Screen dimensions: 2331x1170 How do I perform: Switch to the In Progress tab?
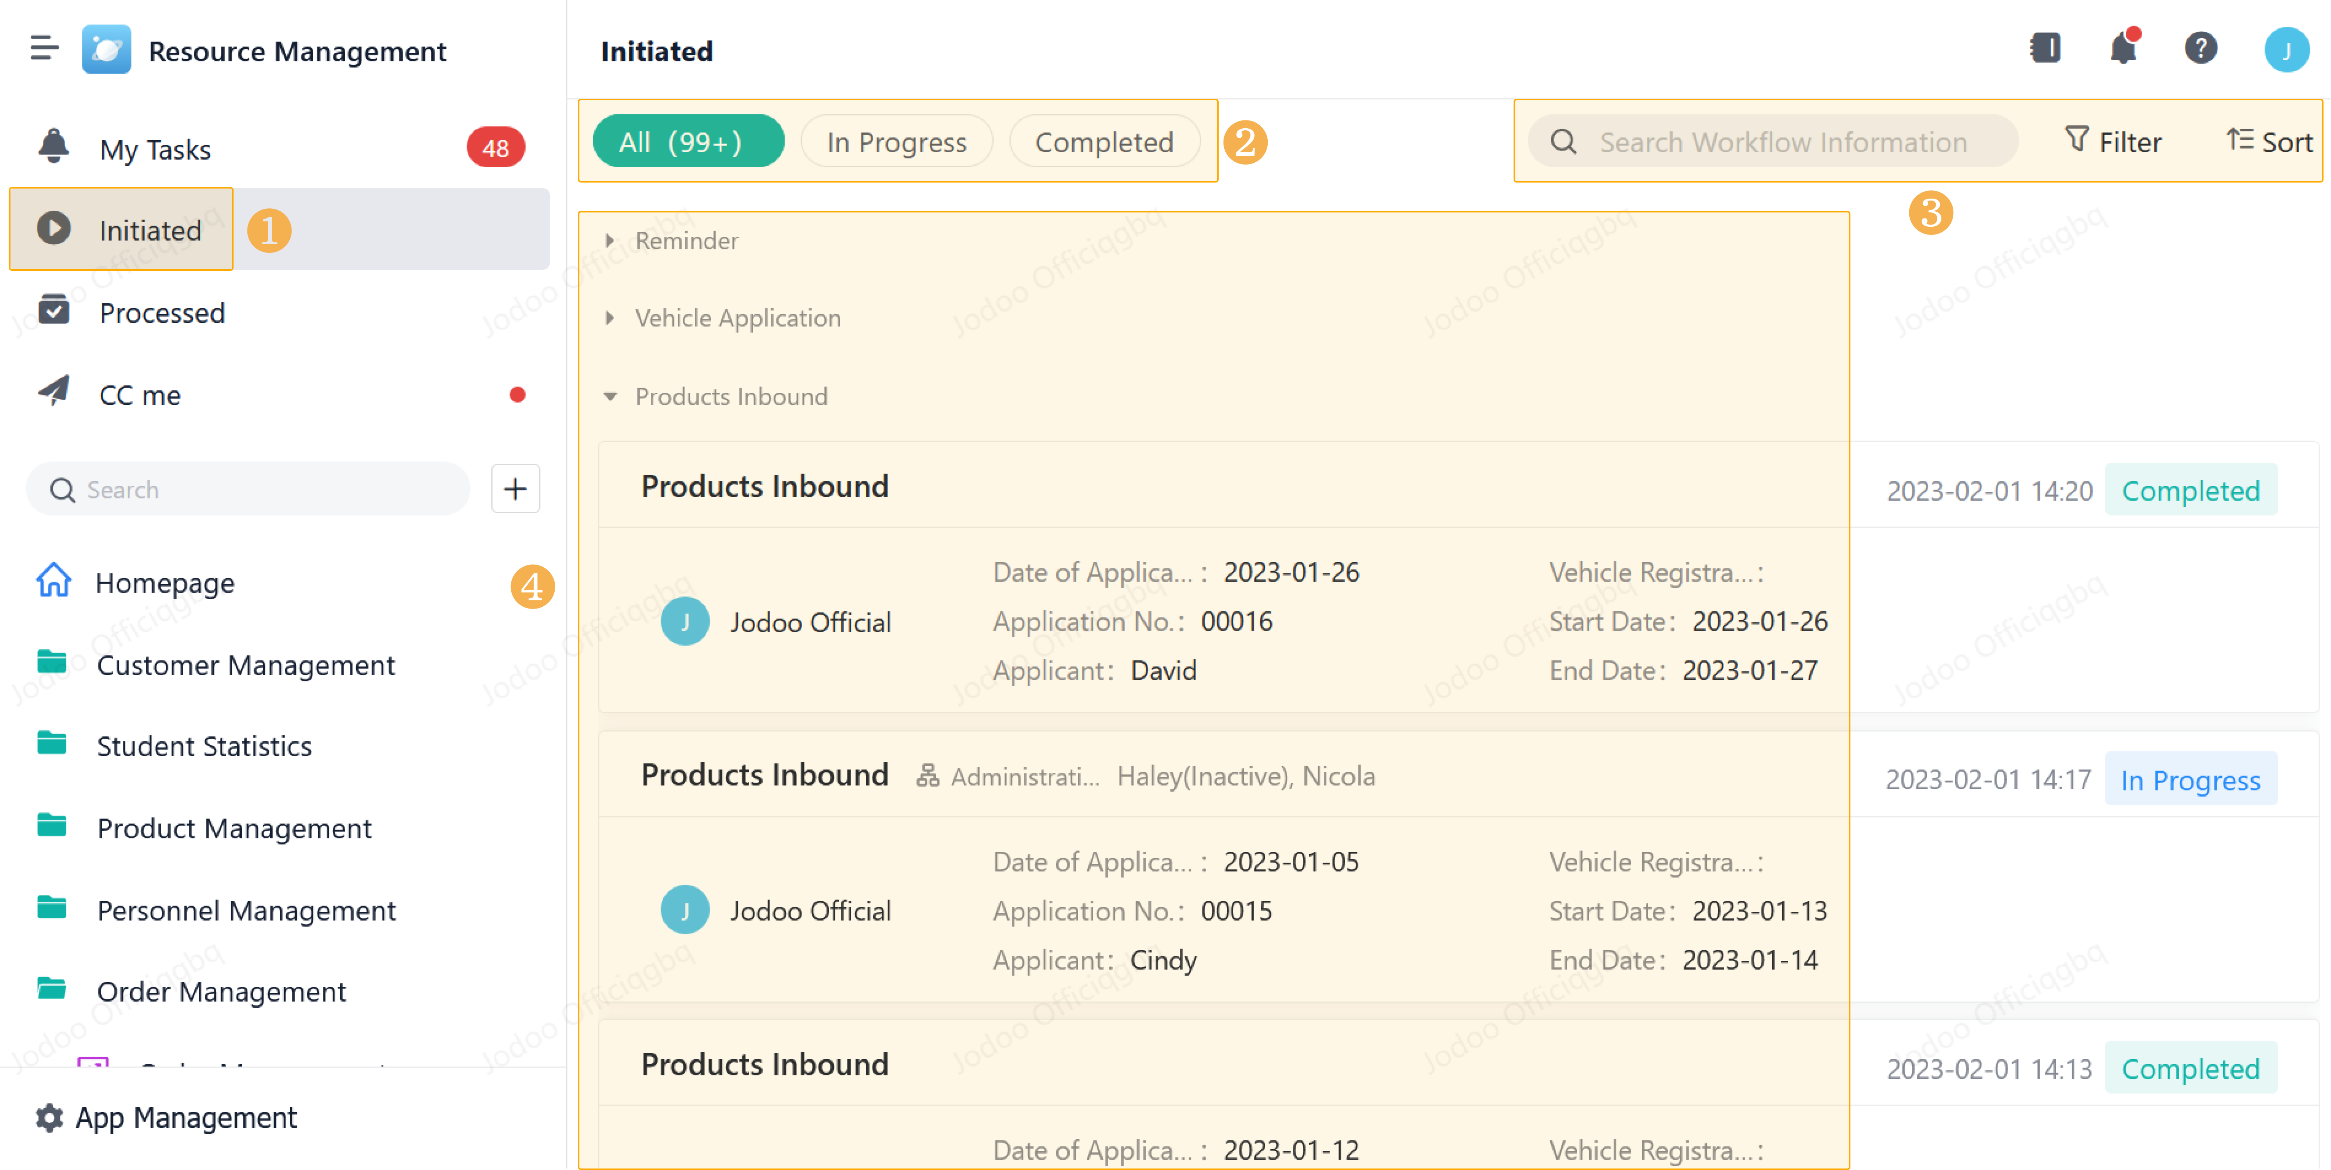tap(897, 141)
